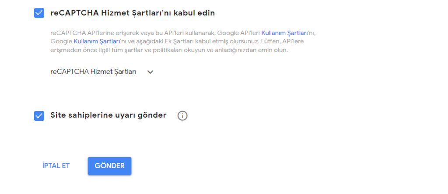Cancel the form with İPTAL ET
Screen dimensions: 448x194
pos(56,166)
